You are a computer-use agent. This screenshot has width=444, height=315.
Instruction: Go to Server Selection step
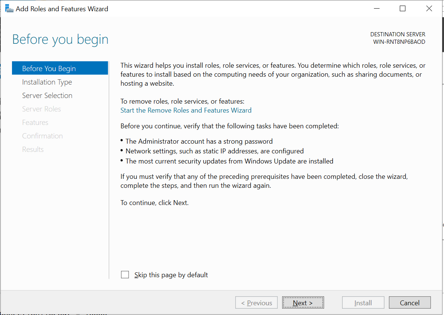[x=47, y=95]
